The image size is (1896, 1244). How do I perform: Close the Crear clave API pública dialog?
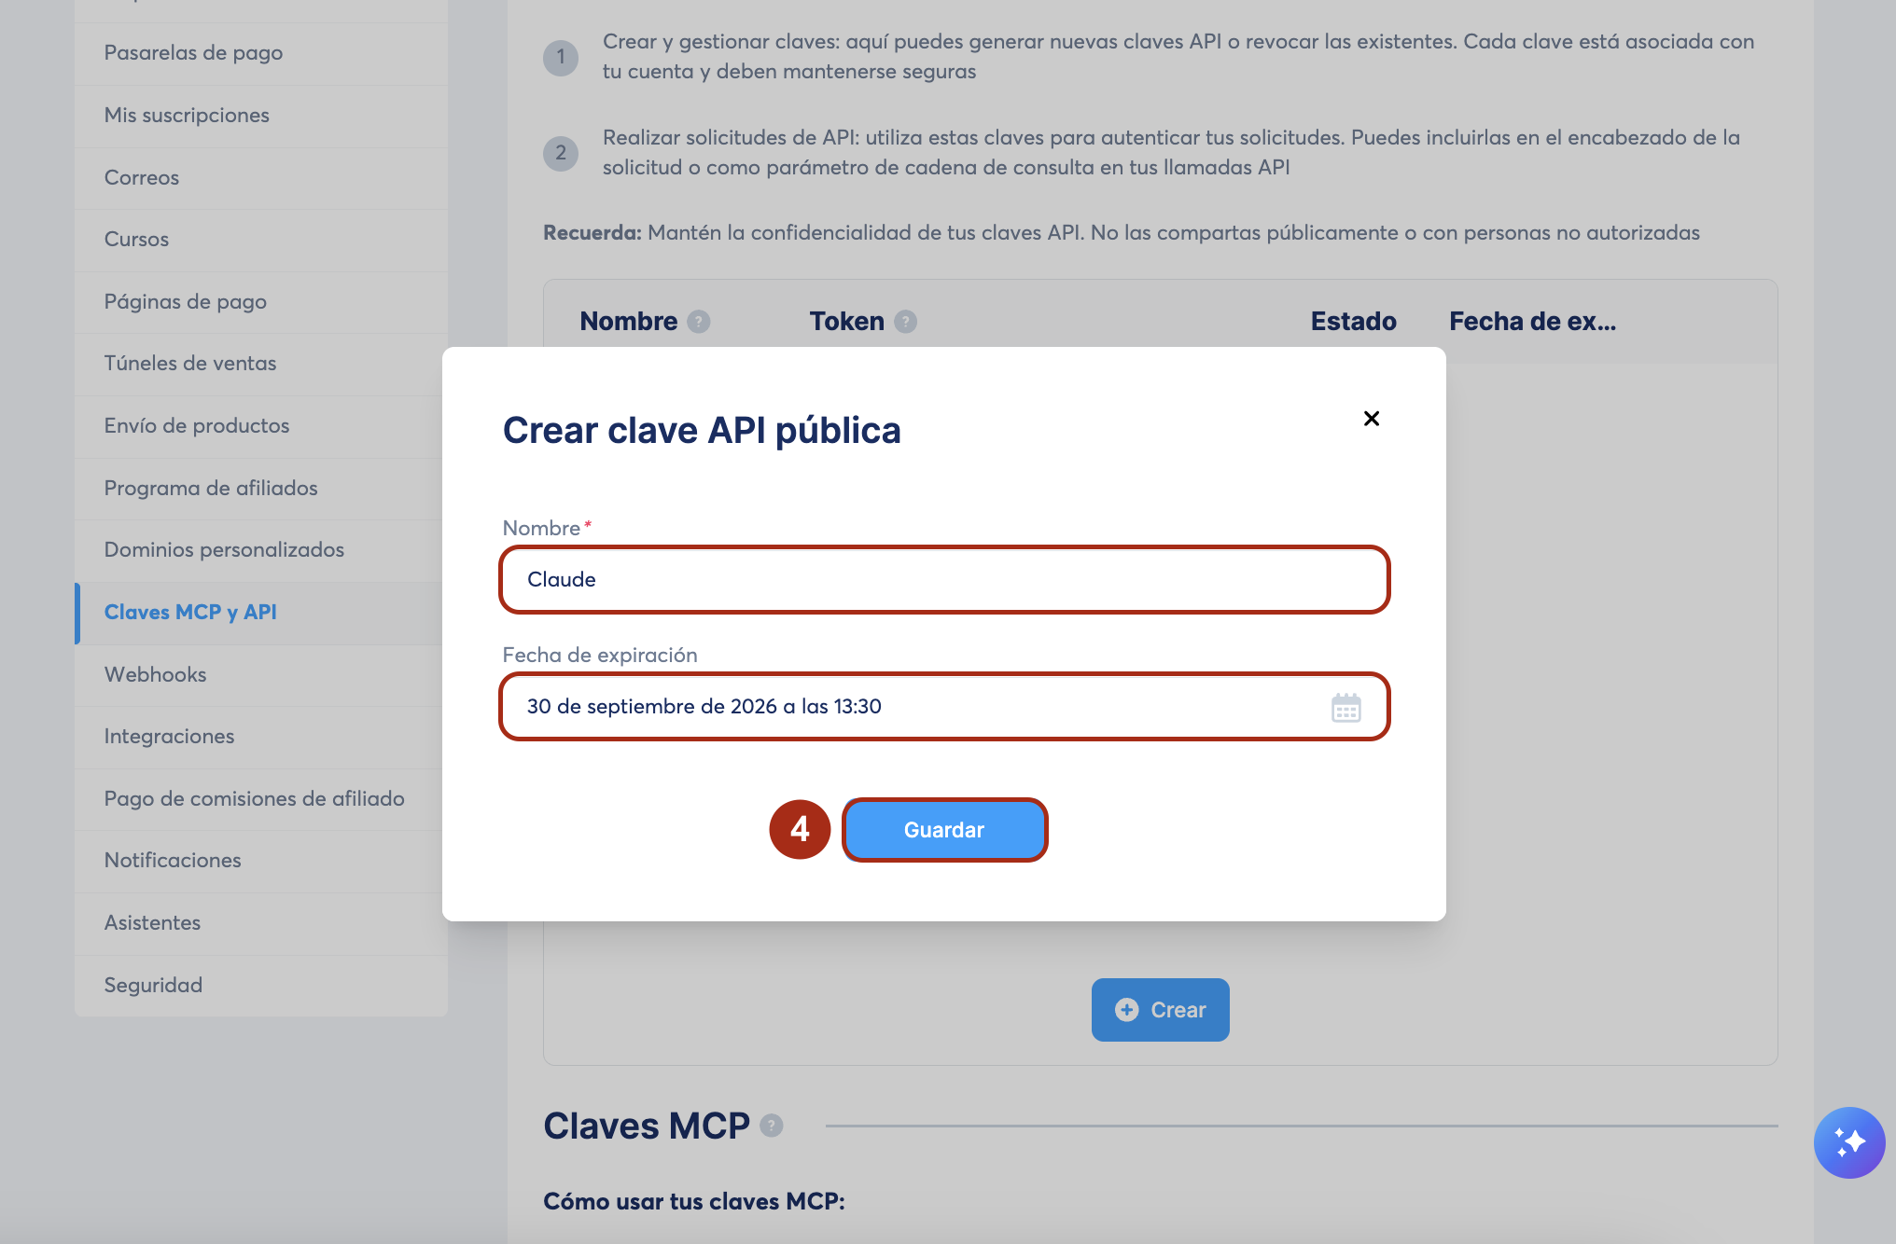pos(1371,419)
